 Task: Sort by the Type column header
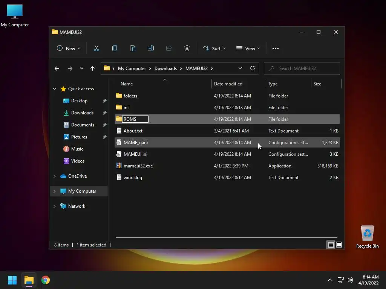coord(288,84)
